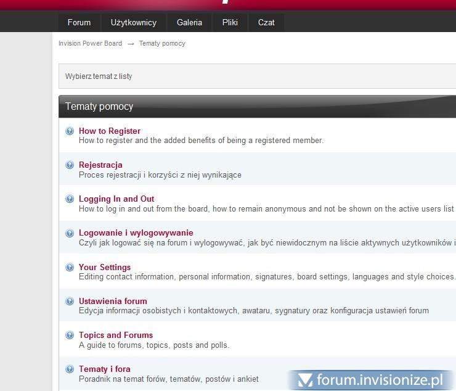Click help icon next to Logowanie i wylogowywanie
This screenshot has width=456, height=391.
pyautogui.click(x=70, y=233)
